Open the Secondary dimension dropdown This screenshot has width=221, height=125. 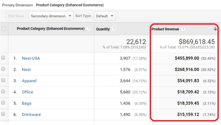tap(51, 16)
